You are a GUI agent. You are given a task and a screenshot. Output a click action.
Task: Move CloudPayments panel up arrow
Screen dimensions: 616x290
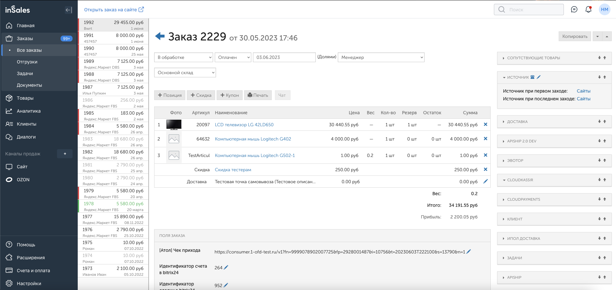(x=605, y=199)
